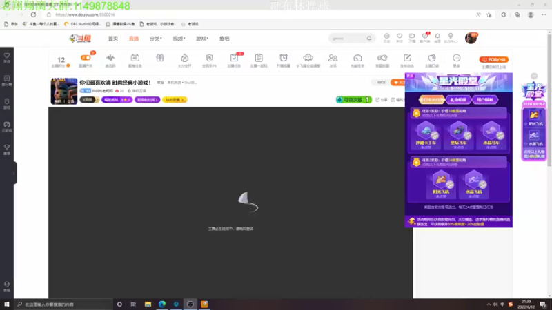Image resolution: width=552 pixels, height=310 pixels.
Task: Open the More ellipsis toolbar icon
Action: 456,60
